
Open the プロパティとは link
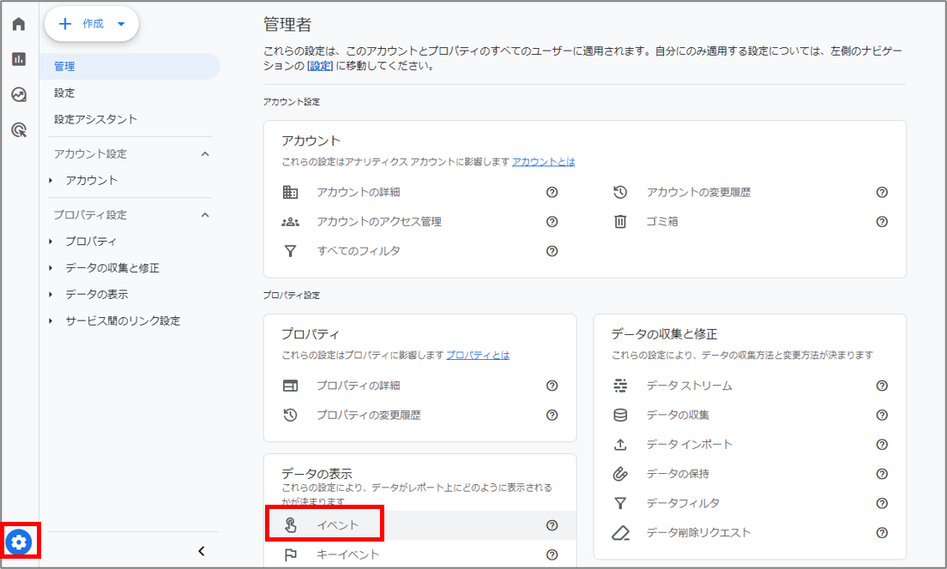pyautogui.click(x=477, y=355)
